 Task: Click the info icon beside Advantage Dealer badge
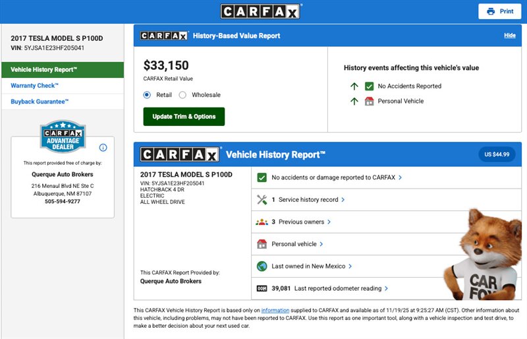(103, 148)
